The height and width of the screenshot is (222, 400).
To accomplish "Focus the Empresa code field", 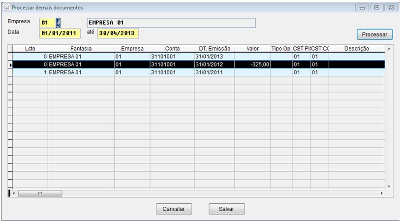I will (47, 23).
